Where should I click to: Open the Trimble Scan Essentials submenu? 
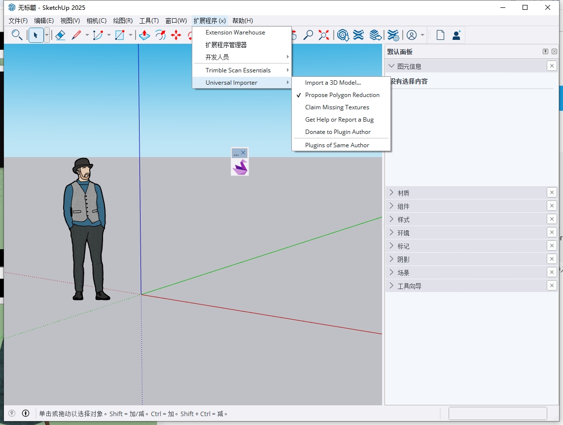point(242,70)
